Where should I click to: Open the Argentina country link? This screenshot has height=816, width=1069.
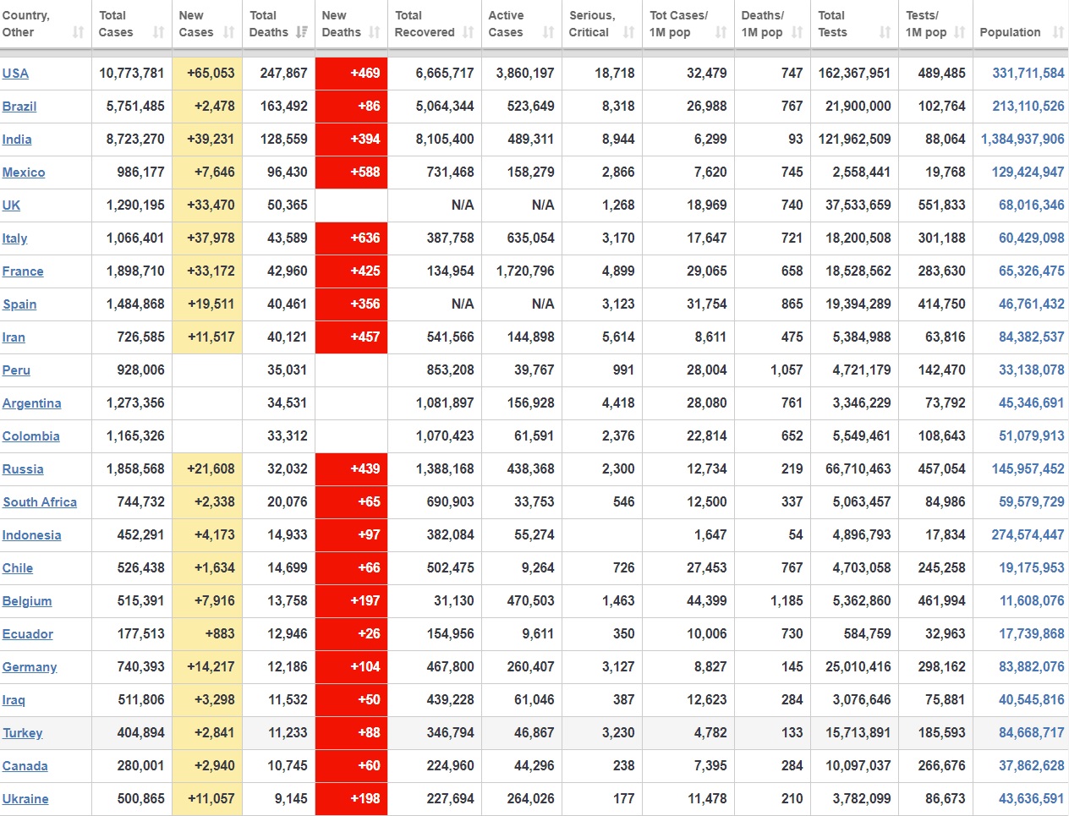pyautogui.click(x=32, y=403)
